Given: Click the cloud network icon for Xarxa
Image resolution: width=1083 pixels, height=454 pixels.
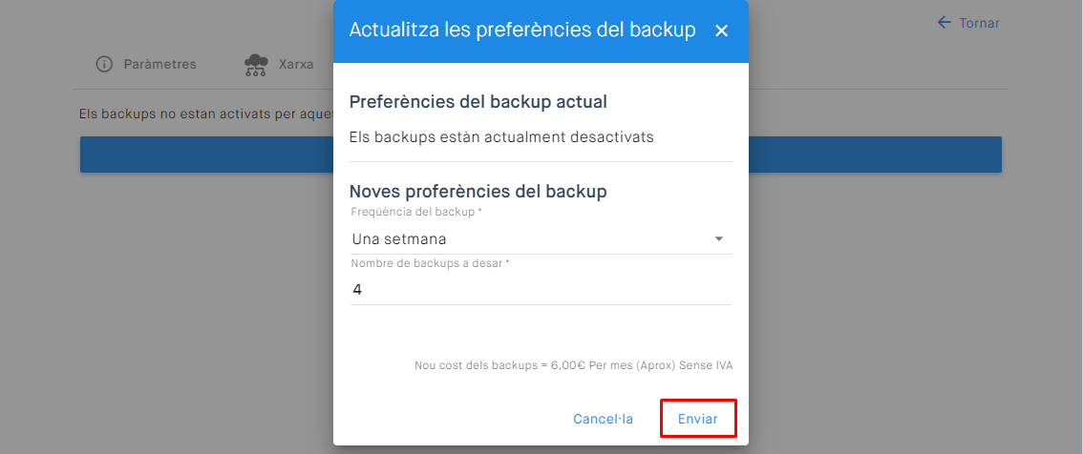Looking at the screenshot, I should tap(256, 65).
